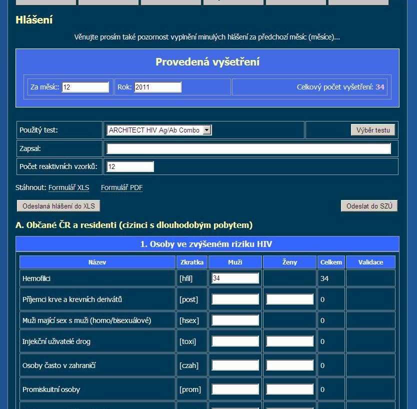The height and width of the screenshot is (409, 417).
Task: Download the Formulář XLS link
Action: point(68,187)
